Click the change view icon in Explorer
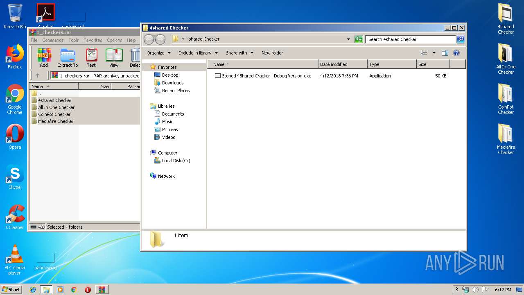The height and width of the screenshot is (295, 524). coord(424,53)
